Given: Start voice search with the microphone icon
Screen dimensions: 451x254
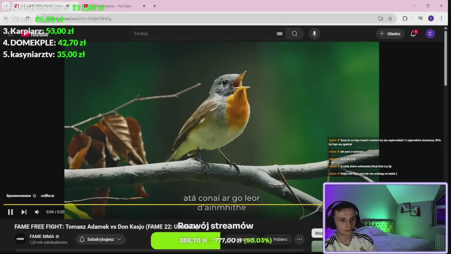Looking at the screenshot, I should 314,34.
